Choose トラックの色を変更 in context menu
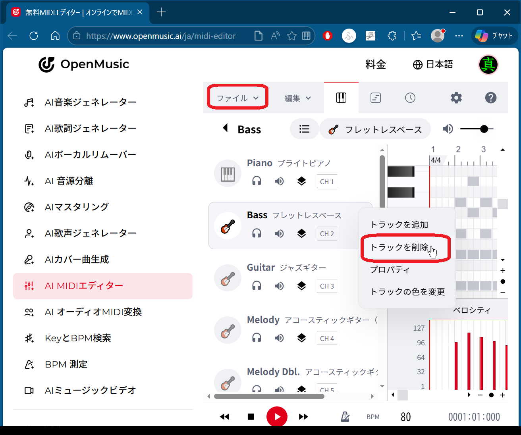The width and height of the screenshot is (521, 435). coord(407,292)
